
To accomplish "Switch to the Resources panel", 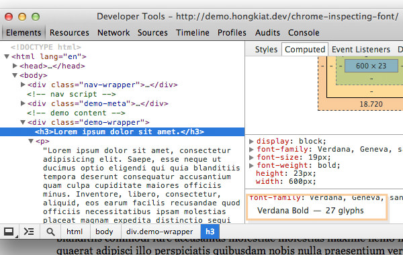I will coord(69,33).
